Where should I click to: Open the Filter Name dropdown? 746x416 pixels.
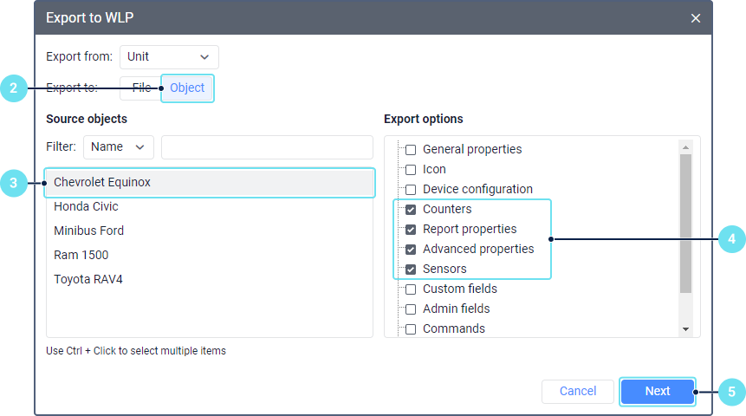coord(118,147)
